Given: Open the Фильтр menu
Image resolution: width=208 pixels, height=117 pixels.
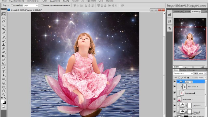Looking at the screenshot, I should pyautogui.click(x=66, y=1).
